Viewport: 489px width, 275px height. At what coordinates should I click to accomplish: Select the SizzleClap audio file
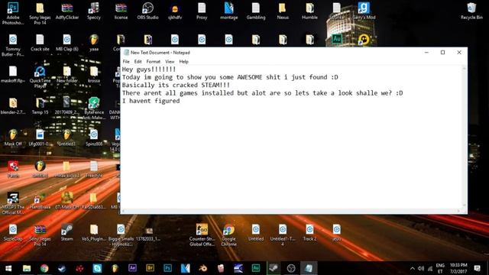(x=13, y=232)
